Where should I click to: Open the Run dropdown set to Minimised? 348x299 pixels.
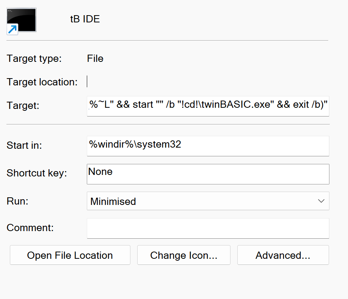(x=208, y=201)
